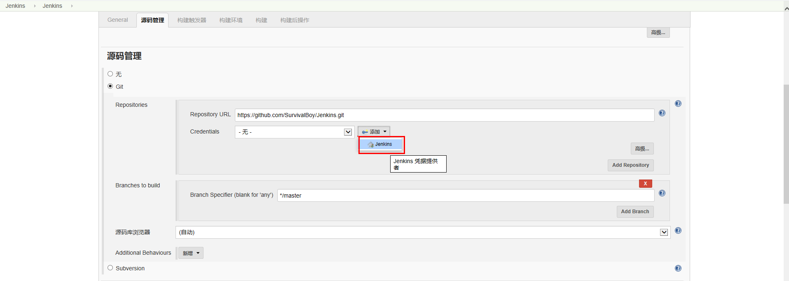Expand the 新增 Additional Behaviours dropdown
The image size is (789, 281).
(x=191, y=253)
